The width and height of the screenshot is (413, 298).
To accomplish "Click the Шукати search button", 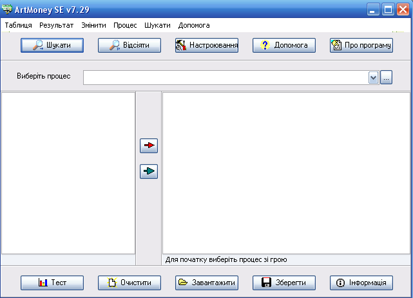I will point(52,45).
